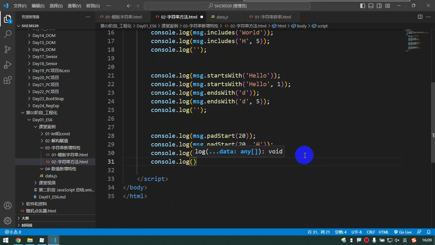Open the Extensions view
435x245 pixels.
click(x=8, y=80)
